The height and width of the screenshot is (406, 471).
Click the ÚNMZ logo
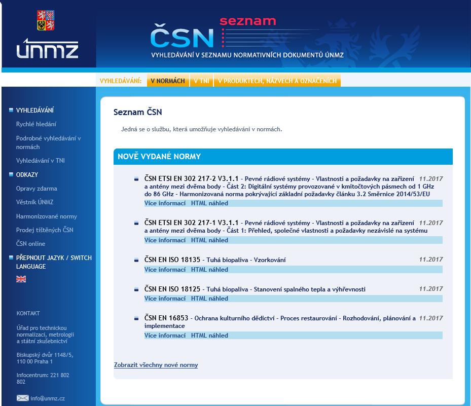tap(48, 48)
